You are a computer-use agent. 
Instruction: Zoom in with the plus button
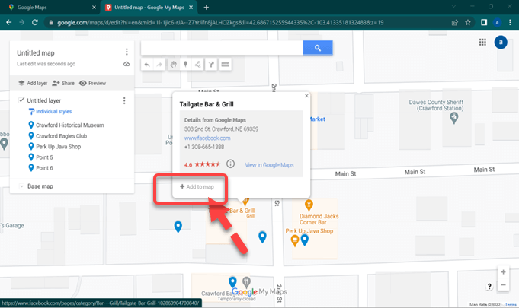coord(503,272)
